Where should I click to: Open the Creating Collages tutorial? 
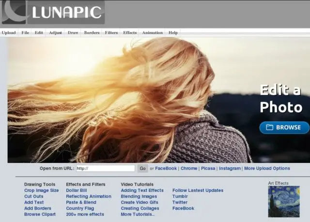[140, 208]
